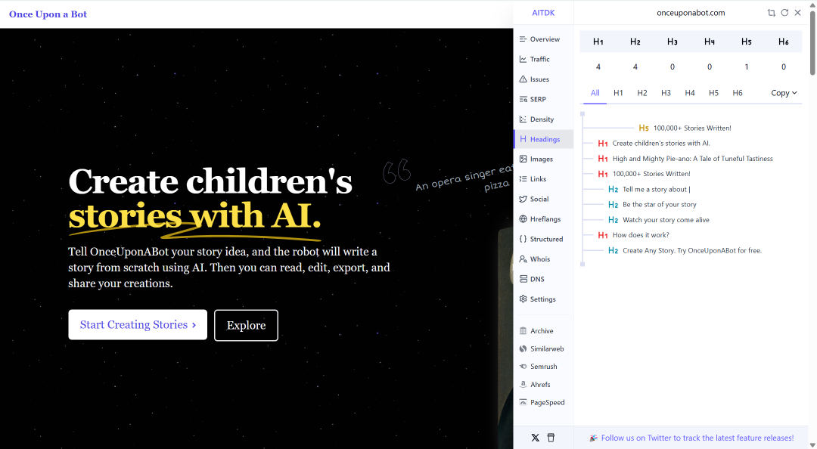817x449 pixels.
Task: Click the H1 count column header
Action: (598, 42)
